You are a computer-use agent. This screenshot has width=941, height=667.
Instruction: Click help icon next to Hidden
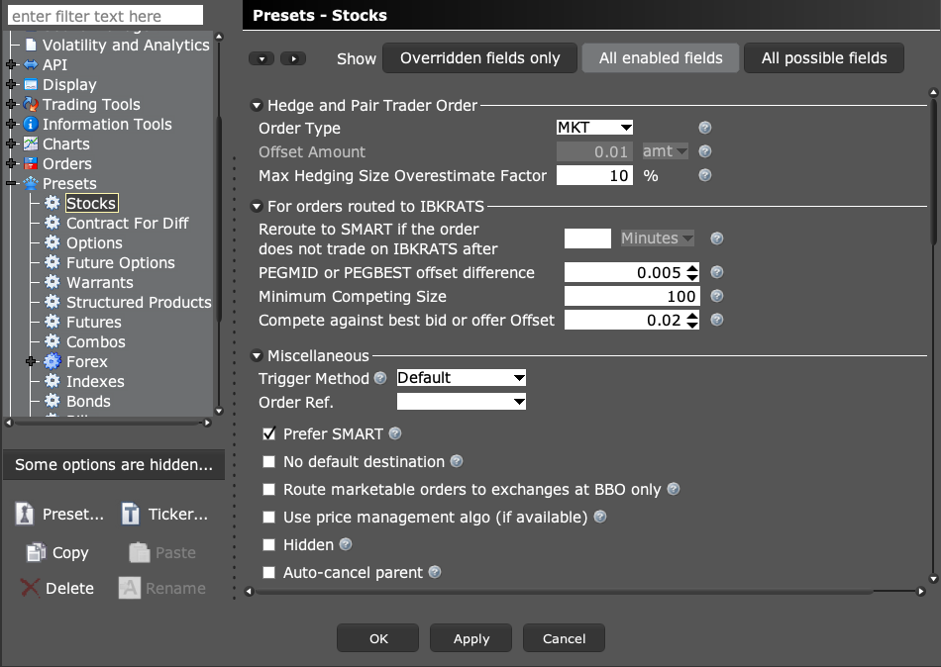pyautogui.click(x=346, y=544)
